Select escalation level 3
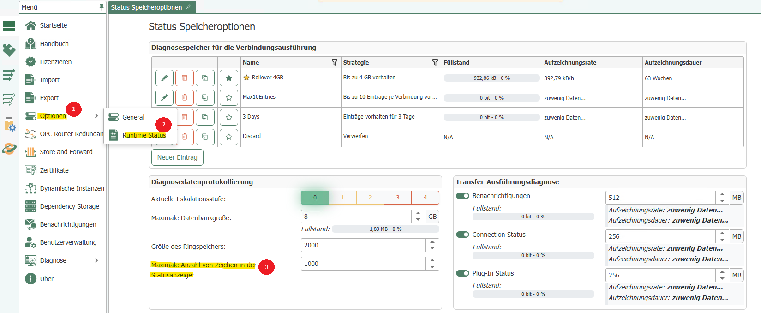The image size is (761, 313). click(x=397, y=198)
